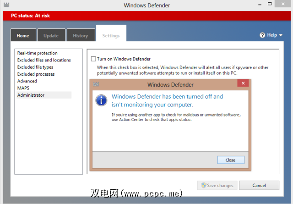Screen dimensions: 293x204
Task: Select the Settings tab
Action: pos(111,33)
